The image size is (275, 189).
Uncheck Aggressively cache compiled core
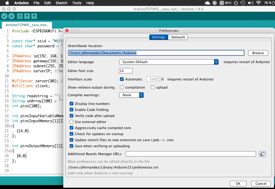[x=71, y=128]
